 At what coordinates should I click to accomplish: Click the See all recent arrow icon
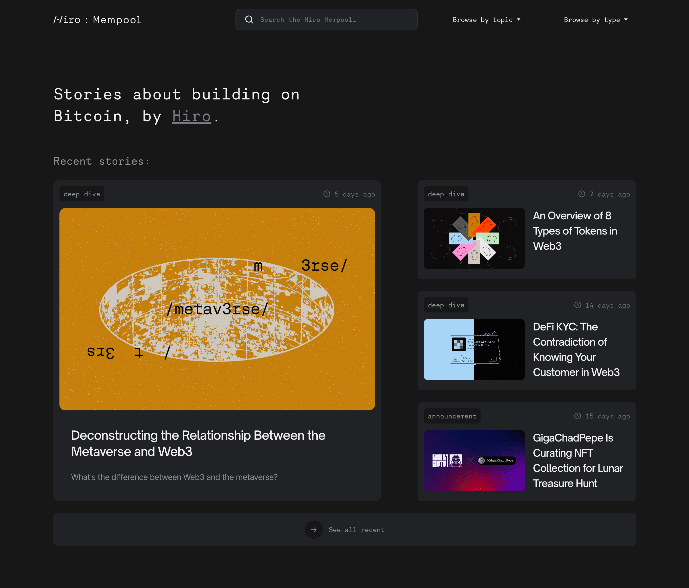pos(314,530)
